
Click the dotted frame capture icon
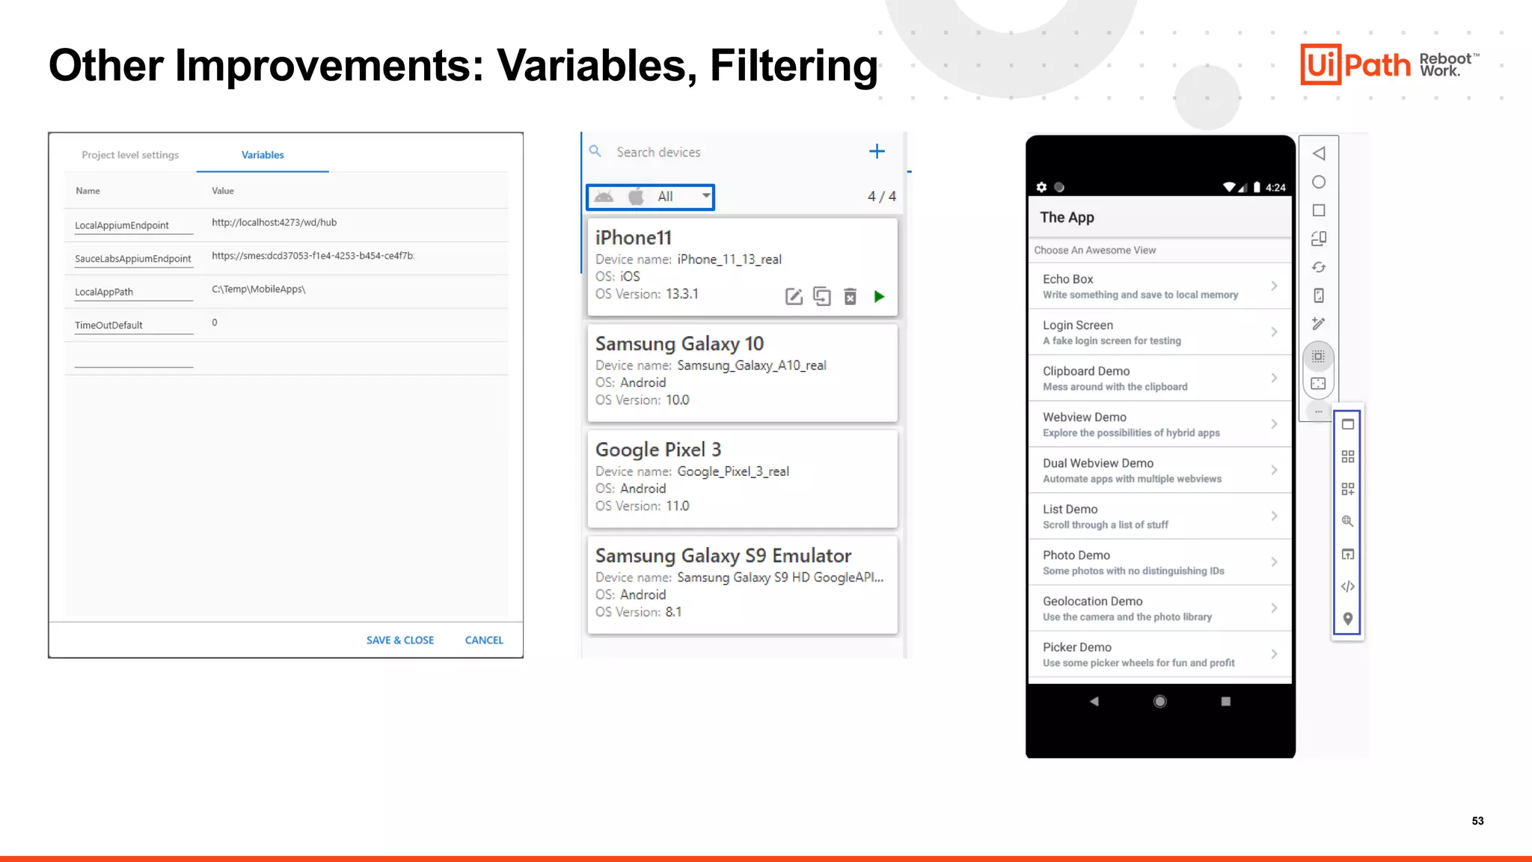tap(1319, 384)
